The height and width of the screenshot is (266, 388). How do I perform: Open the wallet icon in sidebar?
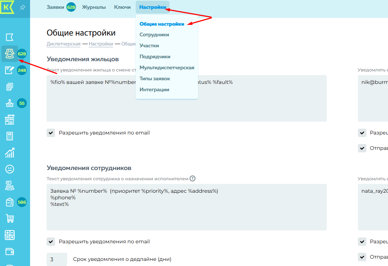pyautogui.click(x=10, y=251)
